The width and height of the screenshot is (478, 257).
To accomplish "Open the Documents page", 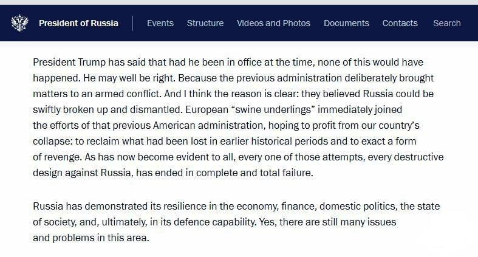I will (346, 23).
